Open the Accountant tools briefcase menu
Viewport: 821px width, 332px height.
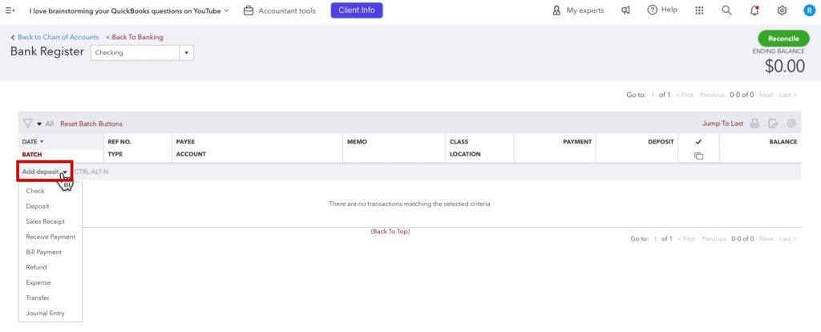click(280, 10)
